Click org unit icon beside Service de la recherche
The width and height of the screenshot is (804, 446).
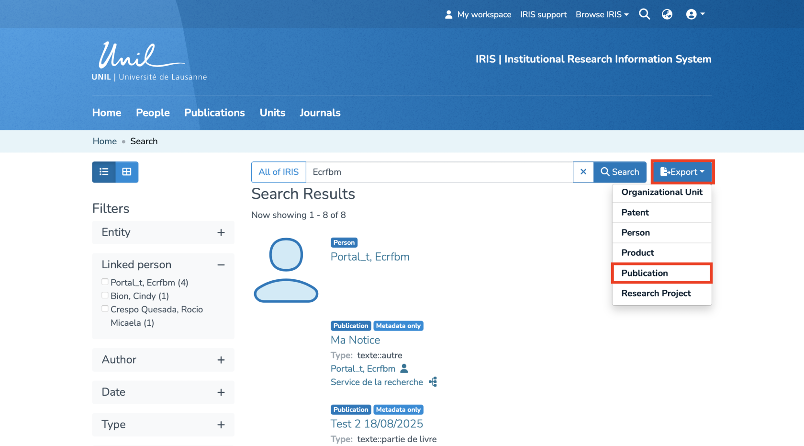pos(433,382)
